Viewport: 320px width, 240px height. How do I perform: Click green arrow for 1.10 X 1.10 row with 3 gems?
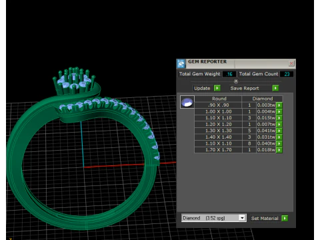[279, 118]
